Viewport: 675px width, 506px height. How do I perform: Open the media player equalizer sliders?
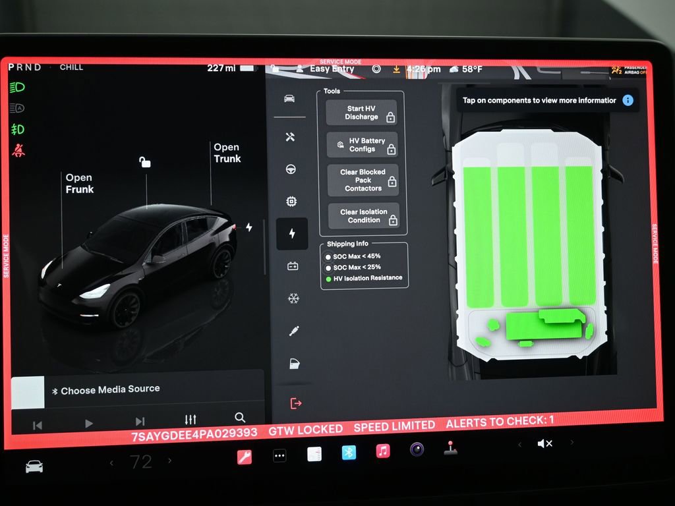coord(190,418)
